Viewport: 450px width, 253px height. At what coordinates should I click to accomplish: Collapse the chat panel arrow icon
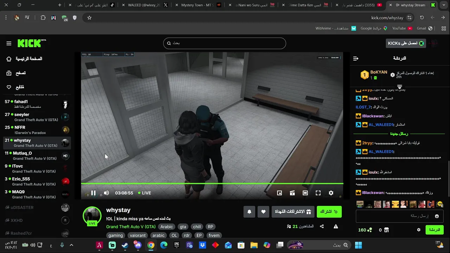(x=356, y=58)
